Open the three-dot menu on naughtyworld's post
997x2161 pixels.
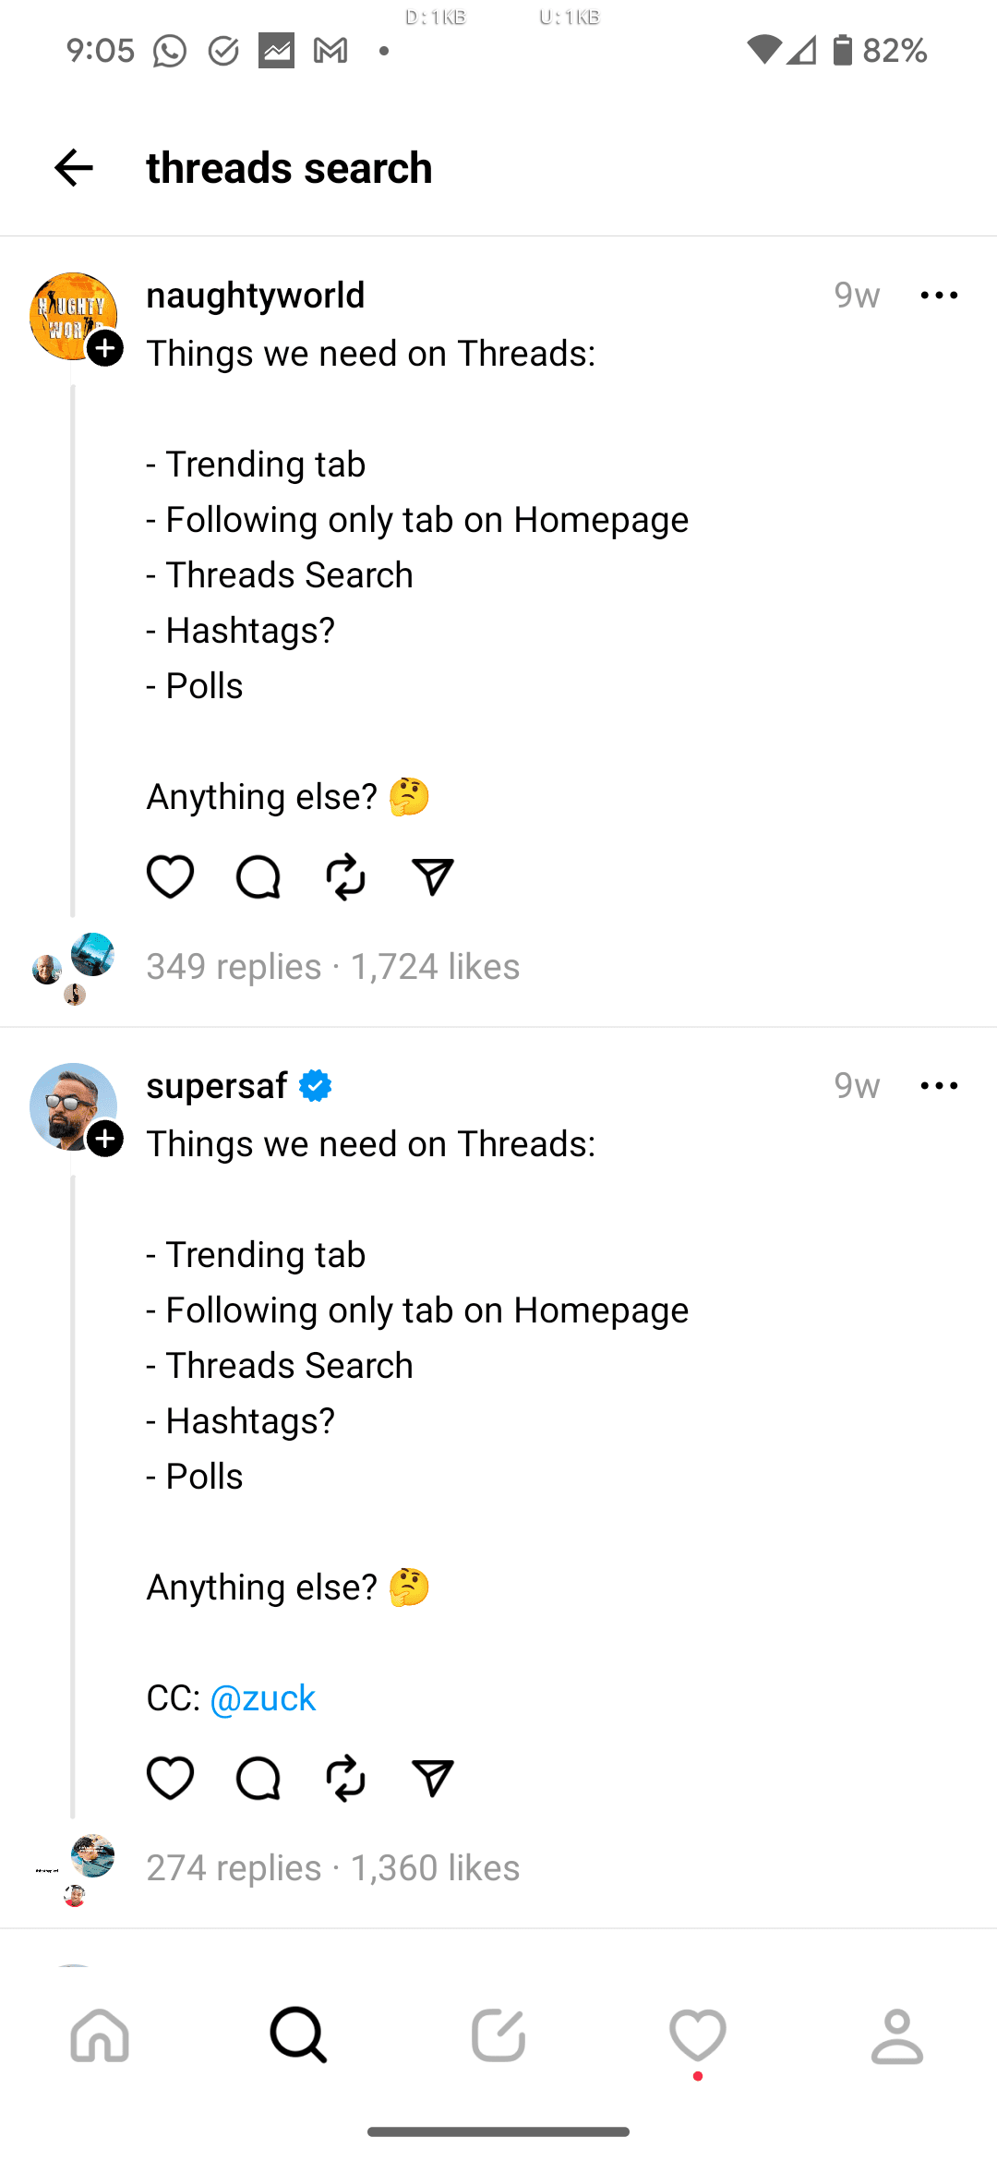[939, 295]
